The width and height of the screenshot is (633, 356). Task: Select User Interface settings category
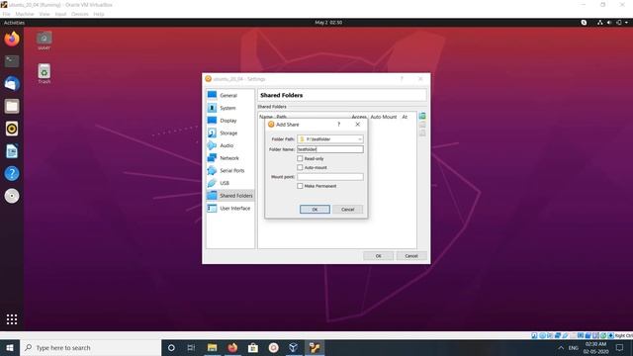230,209
